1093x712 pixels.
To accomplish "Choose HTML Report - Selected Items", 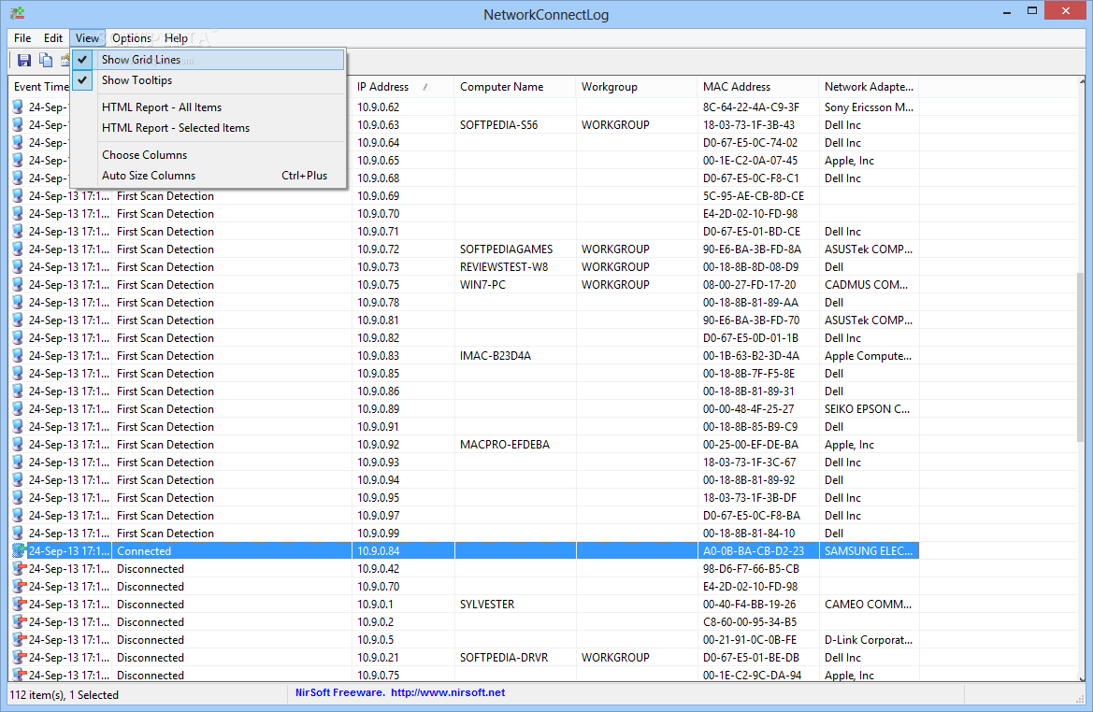I will pos(209,128).
